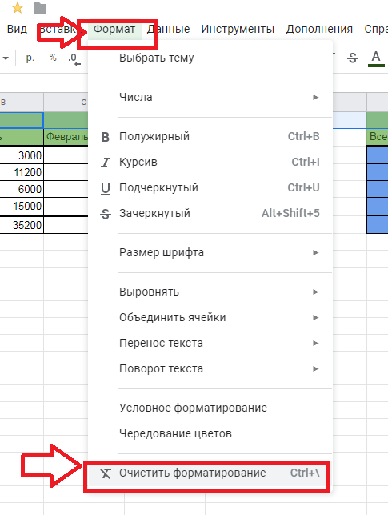This screenshot has width=388, height=515.
Task: Apply ruble currency format (р.)
Action: (x=30, y=58)
